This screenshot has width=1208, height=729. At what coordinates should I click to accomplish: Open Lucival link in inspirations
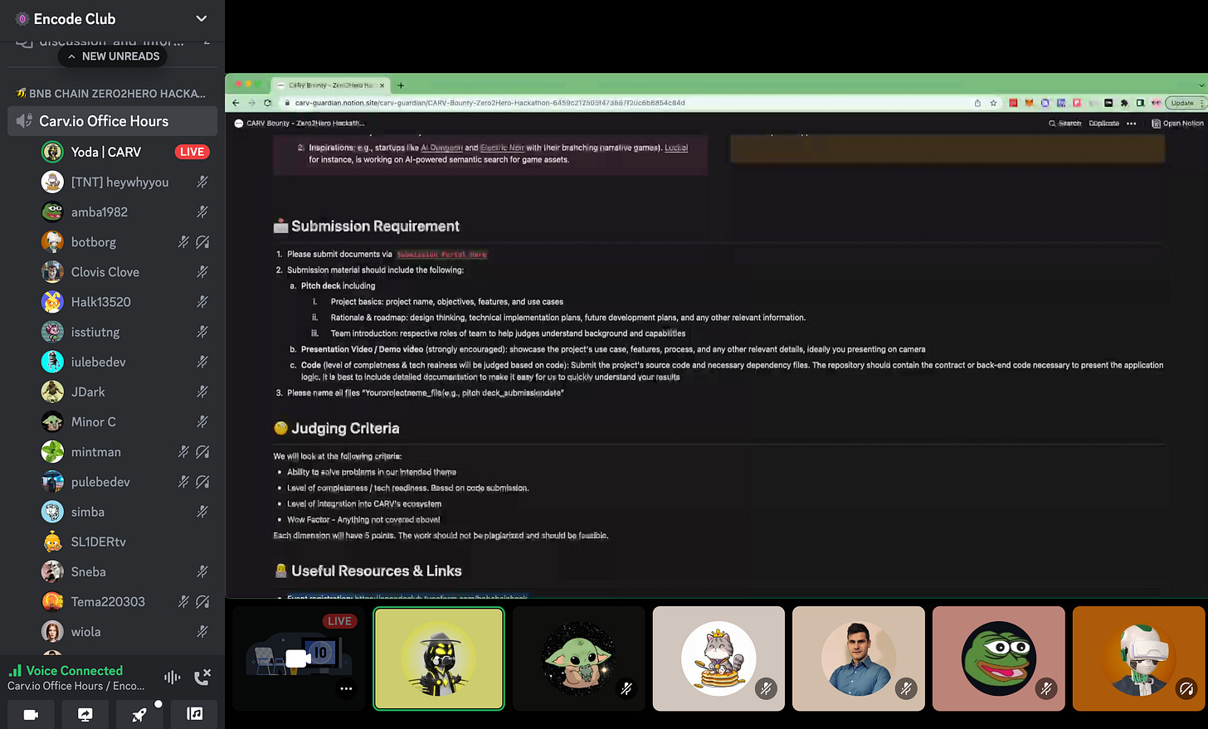676,148
